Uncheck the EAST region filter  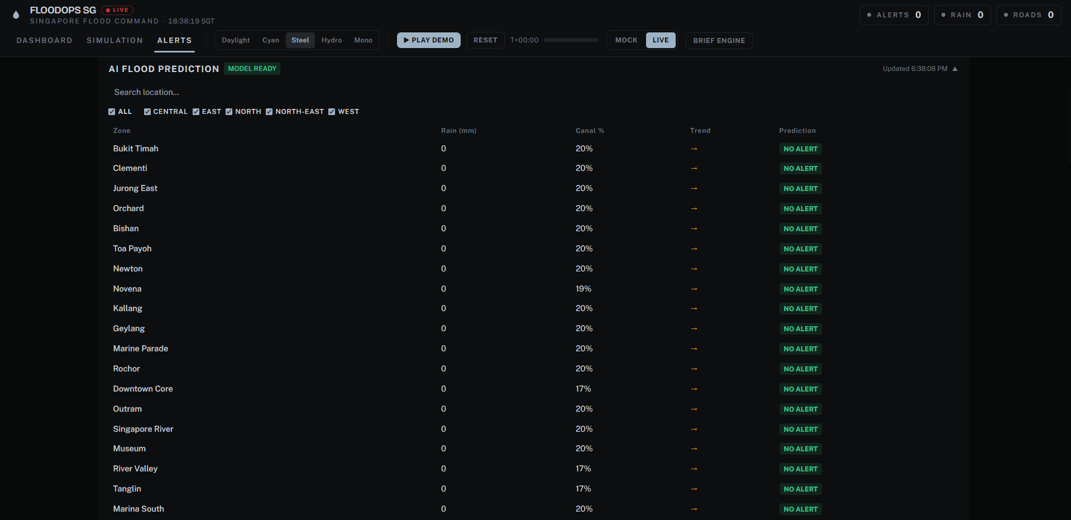click(196, 112)
